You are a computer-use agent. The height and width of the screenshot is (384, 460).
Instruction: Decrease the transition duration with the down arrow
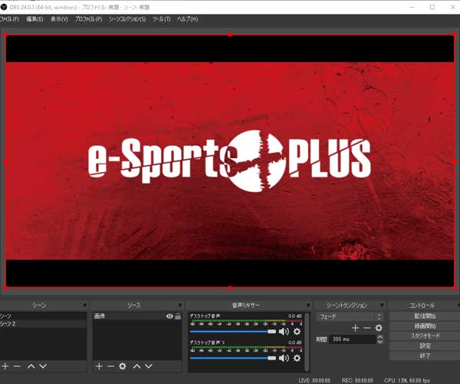tap(380, 342)
